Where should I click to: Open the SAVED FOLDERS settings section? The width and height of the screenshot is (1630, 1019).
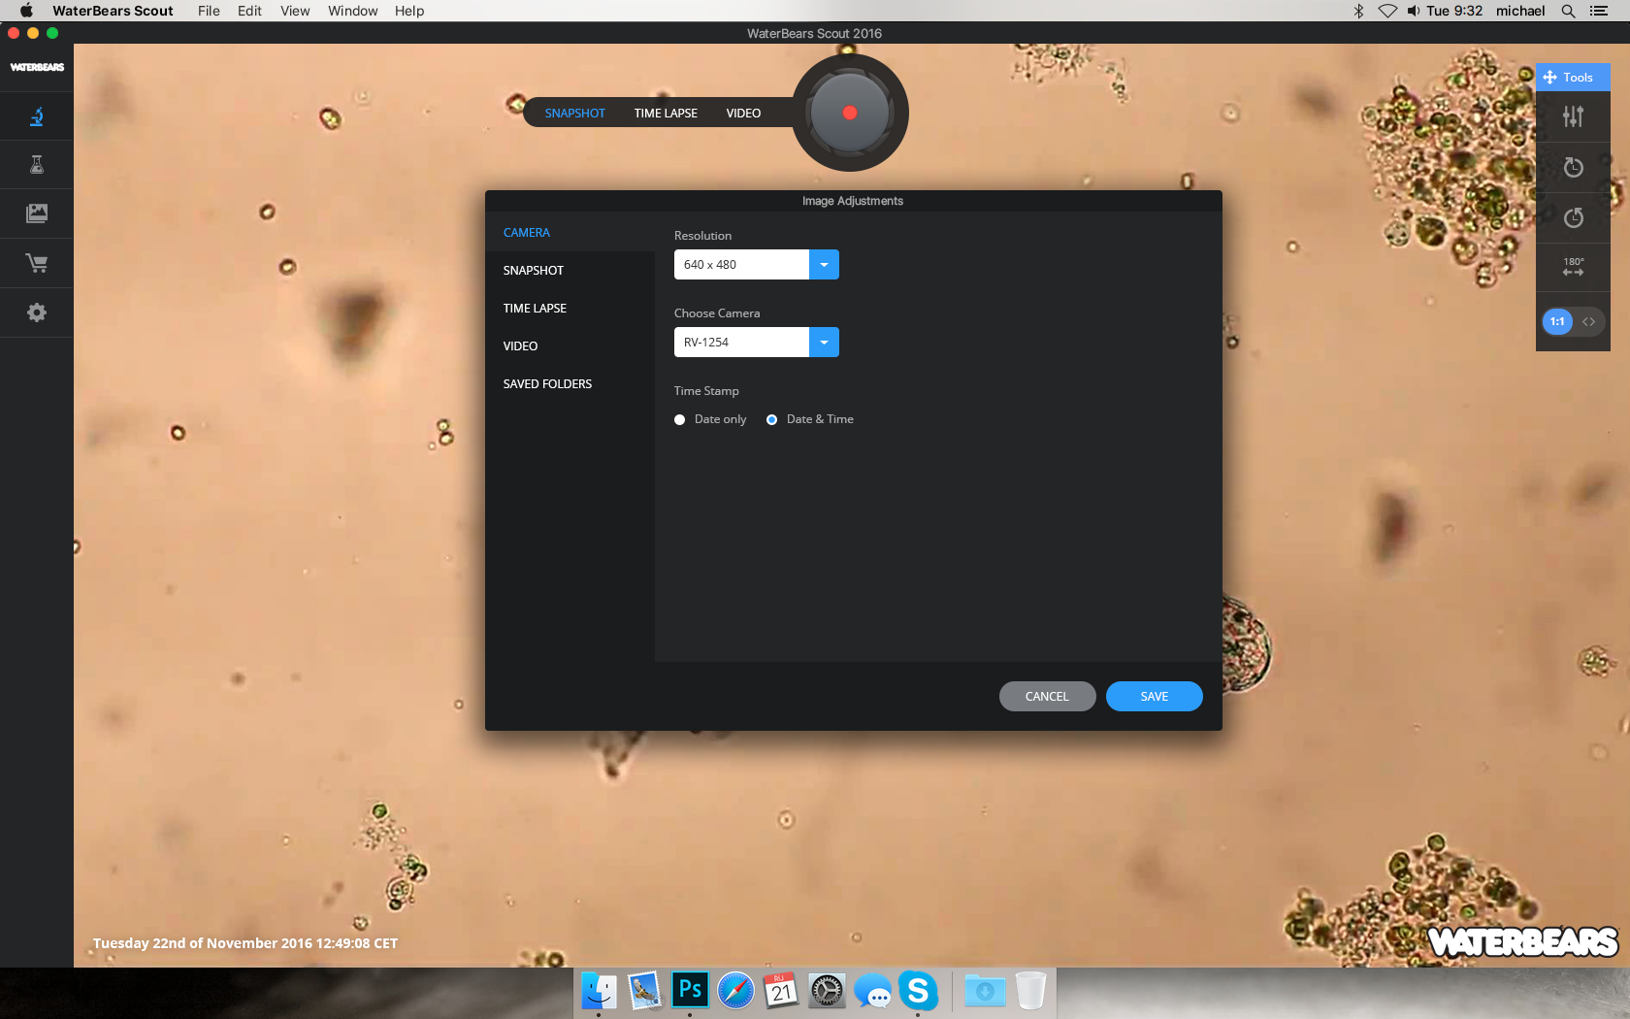coord(570,384)
